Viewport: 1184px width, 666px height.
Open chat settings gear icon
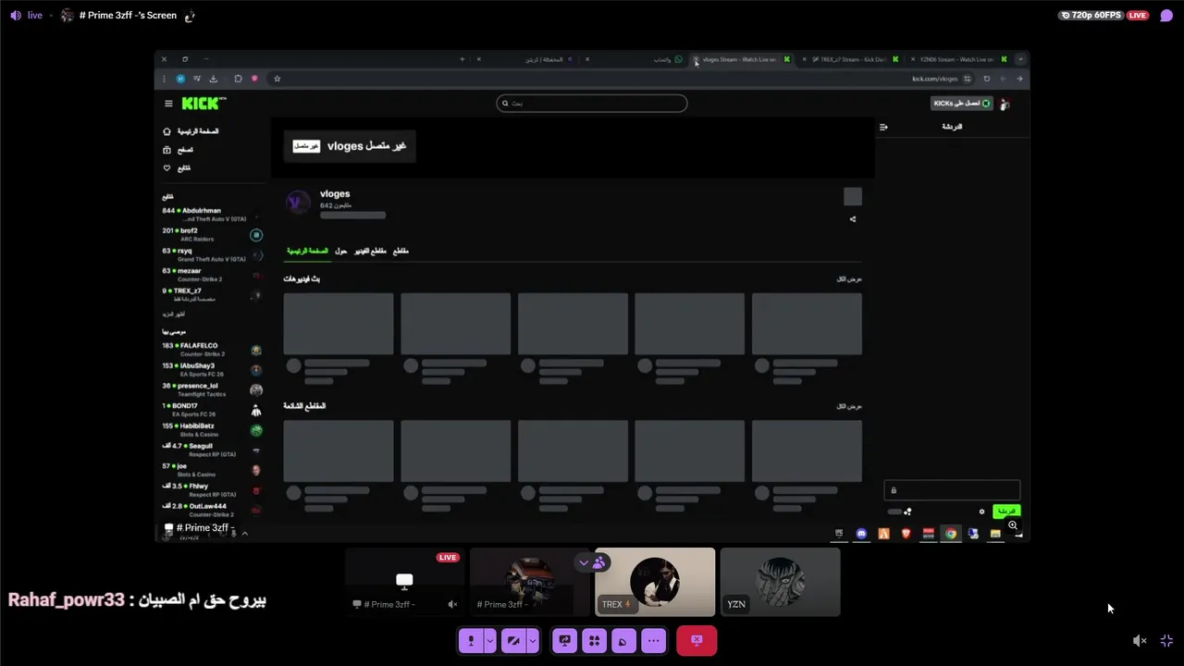(982, 512)
